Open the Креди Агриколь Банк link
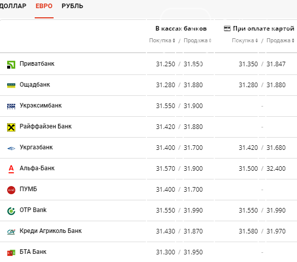This screenshot has width=297, height=262. tap(51, 231)
